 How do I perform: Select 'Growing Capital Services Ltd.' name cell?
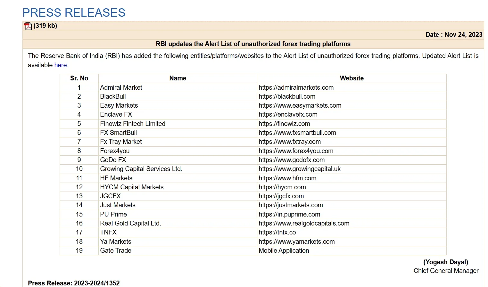coord(178,169)
